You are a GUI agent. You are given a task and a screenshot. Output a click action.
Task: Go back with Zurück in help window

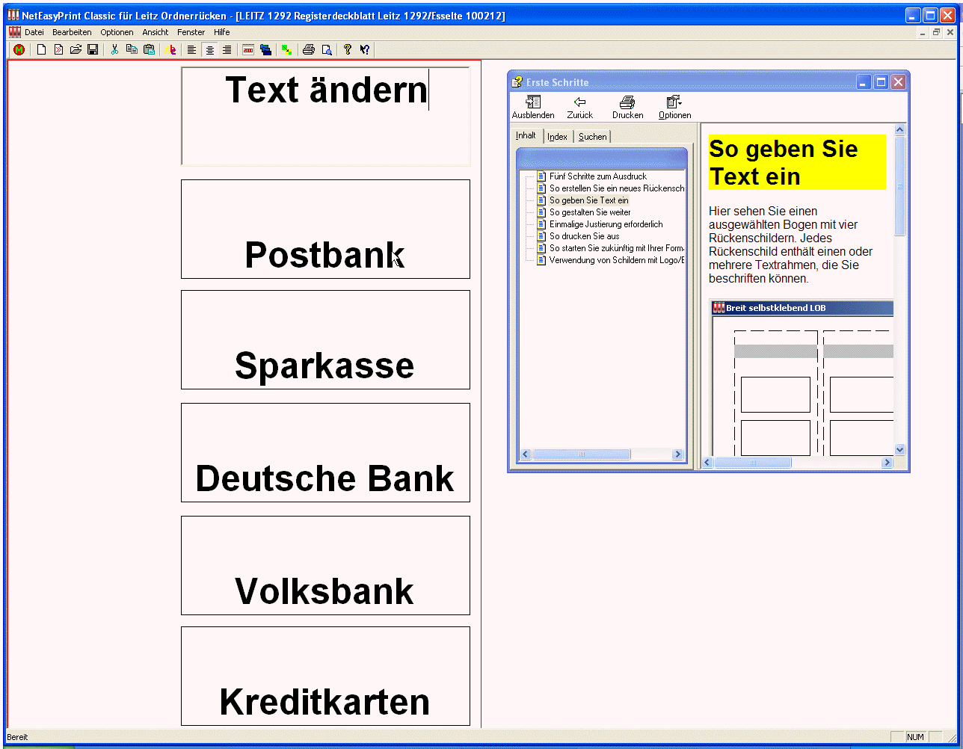pos(579,107)
